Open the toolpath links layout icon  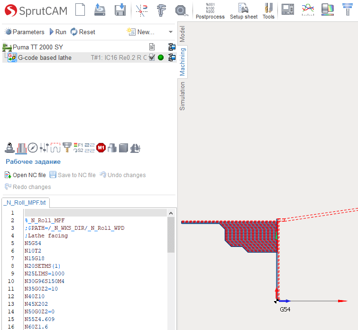coord(90,148)
